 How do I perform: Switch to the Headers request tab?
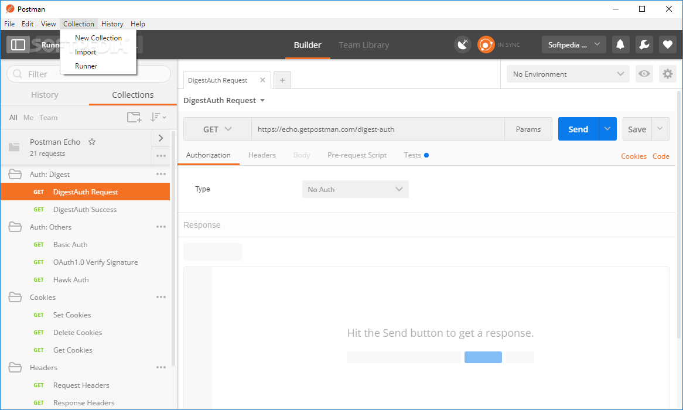click(x=262, y=155)
